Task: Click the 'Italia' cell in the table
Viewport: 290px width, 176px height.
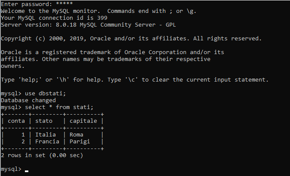Action: [46, 135]
